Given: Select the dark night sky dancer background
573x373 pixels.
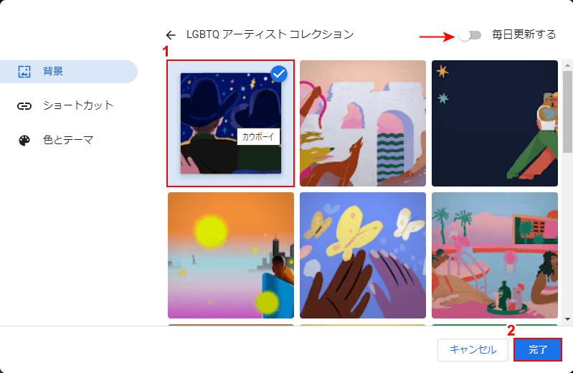Looking at the screenshot, I should click(495, 123).
